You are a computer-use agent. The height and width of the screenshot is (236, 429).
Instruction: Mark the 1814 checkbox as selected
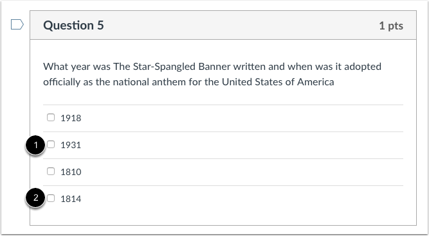coord(51,198)
